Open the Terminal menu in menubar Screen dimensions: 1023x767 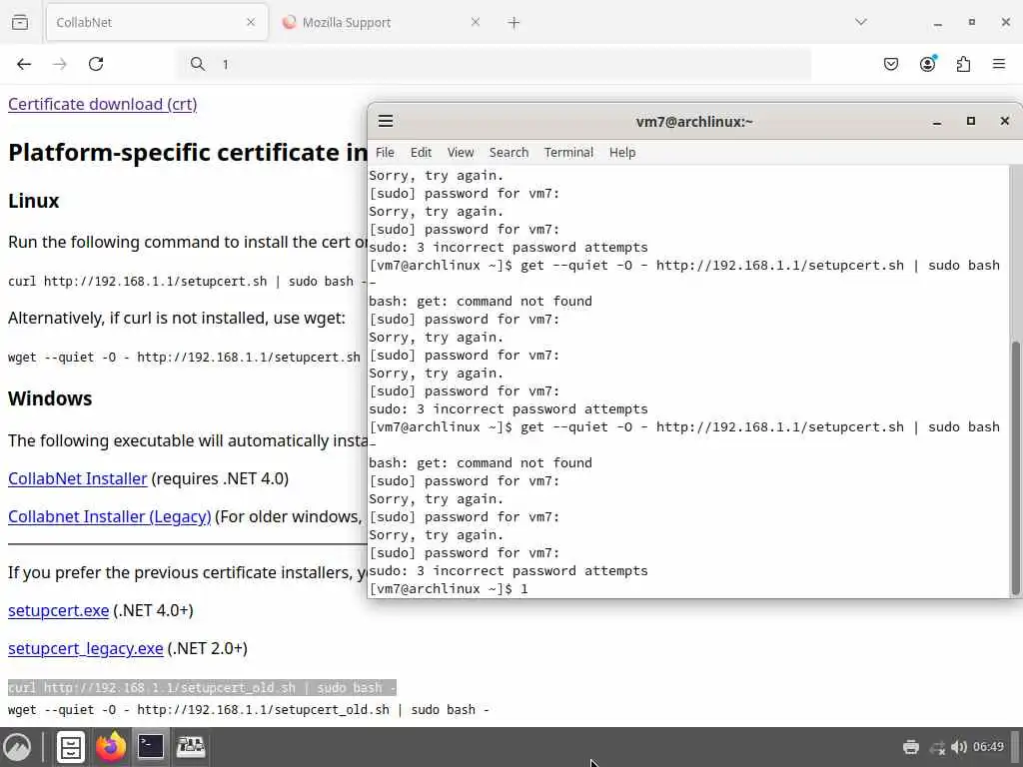tap(568, 152)
